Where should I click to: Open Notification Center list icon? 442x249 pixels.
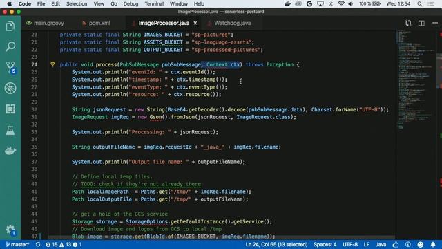[x=431, y=3]
